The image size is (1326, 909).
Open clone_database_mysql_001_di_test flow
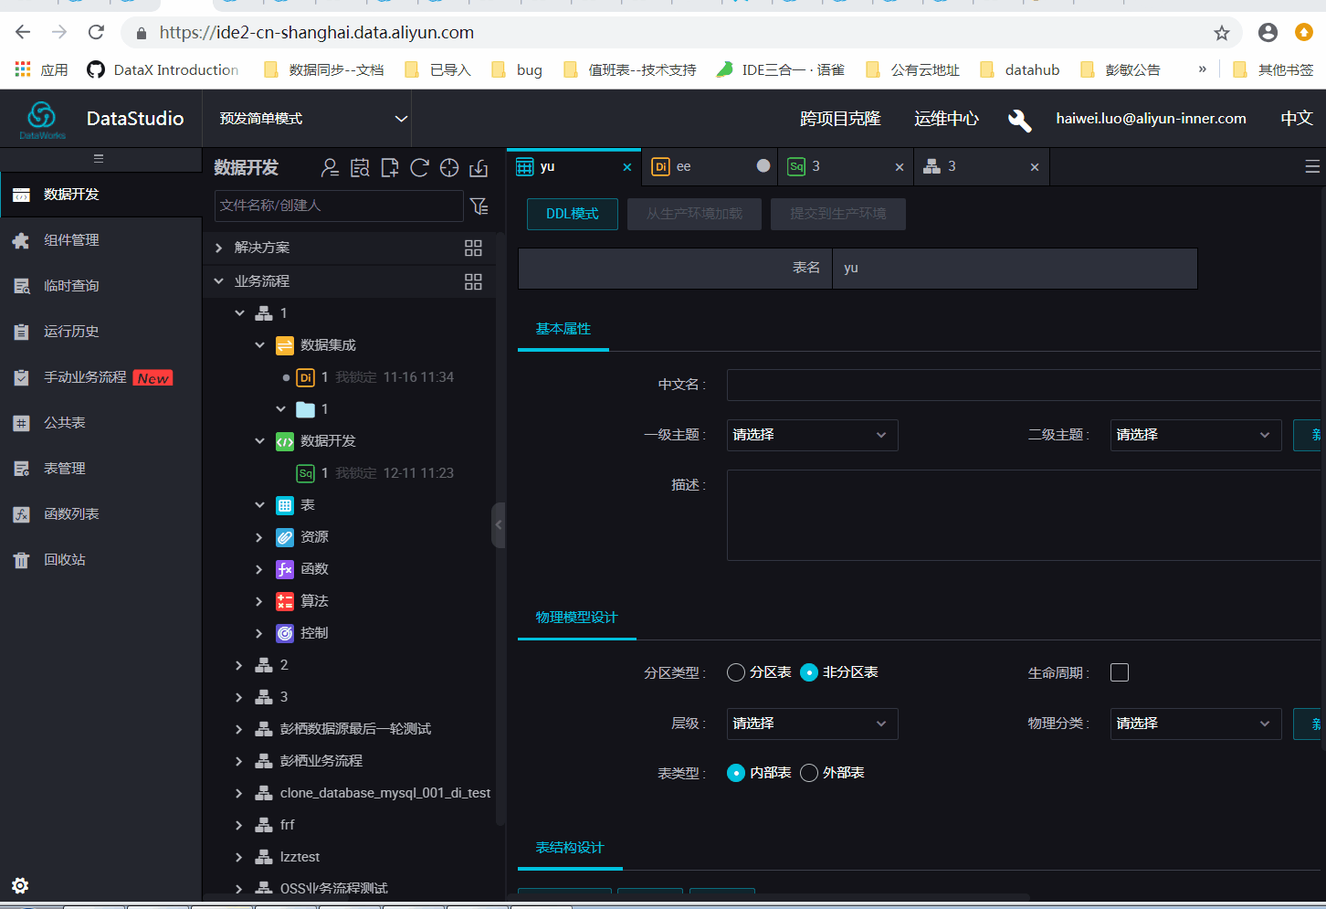[385, 793]
